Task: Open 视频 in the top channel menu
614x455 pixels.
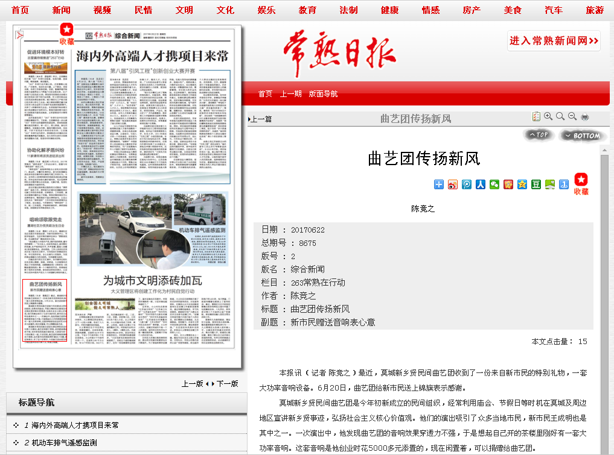Action: click(x=103, y=10)
